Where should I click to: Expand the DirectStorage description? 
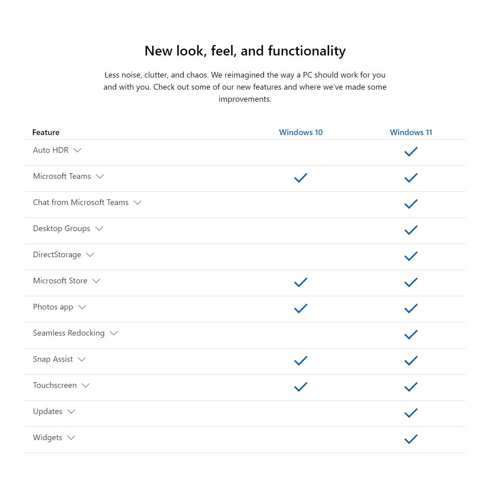point(90,255)
